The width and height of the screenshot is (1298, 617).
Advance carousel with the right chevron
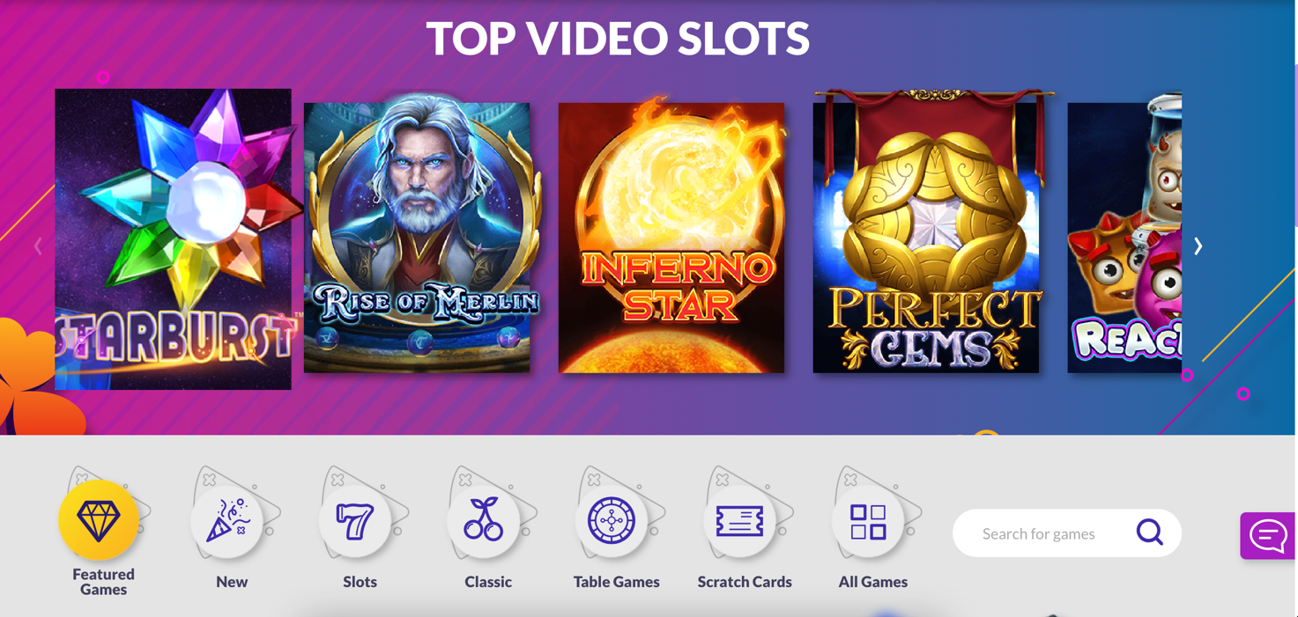(x=1198, y=246)
